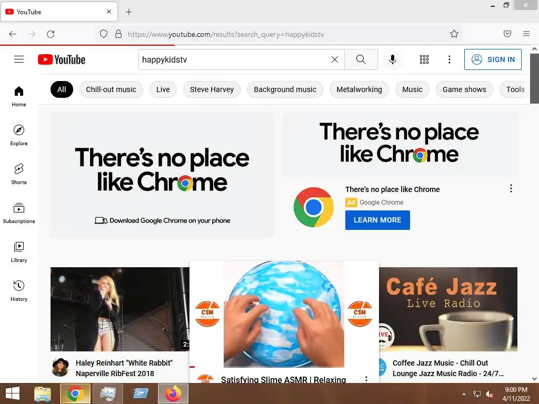Start voice search with microphone
Viewport: 539px width, 404px height.
point(392,59)
